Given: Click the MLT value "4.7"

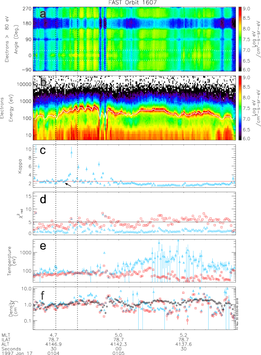Looking at the screenshot, I should pos(54,335).
